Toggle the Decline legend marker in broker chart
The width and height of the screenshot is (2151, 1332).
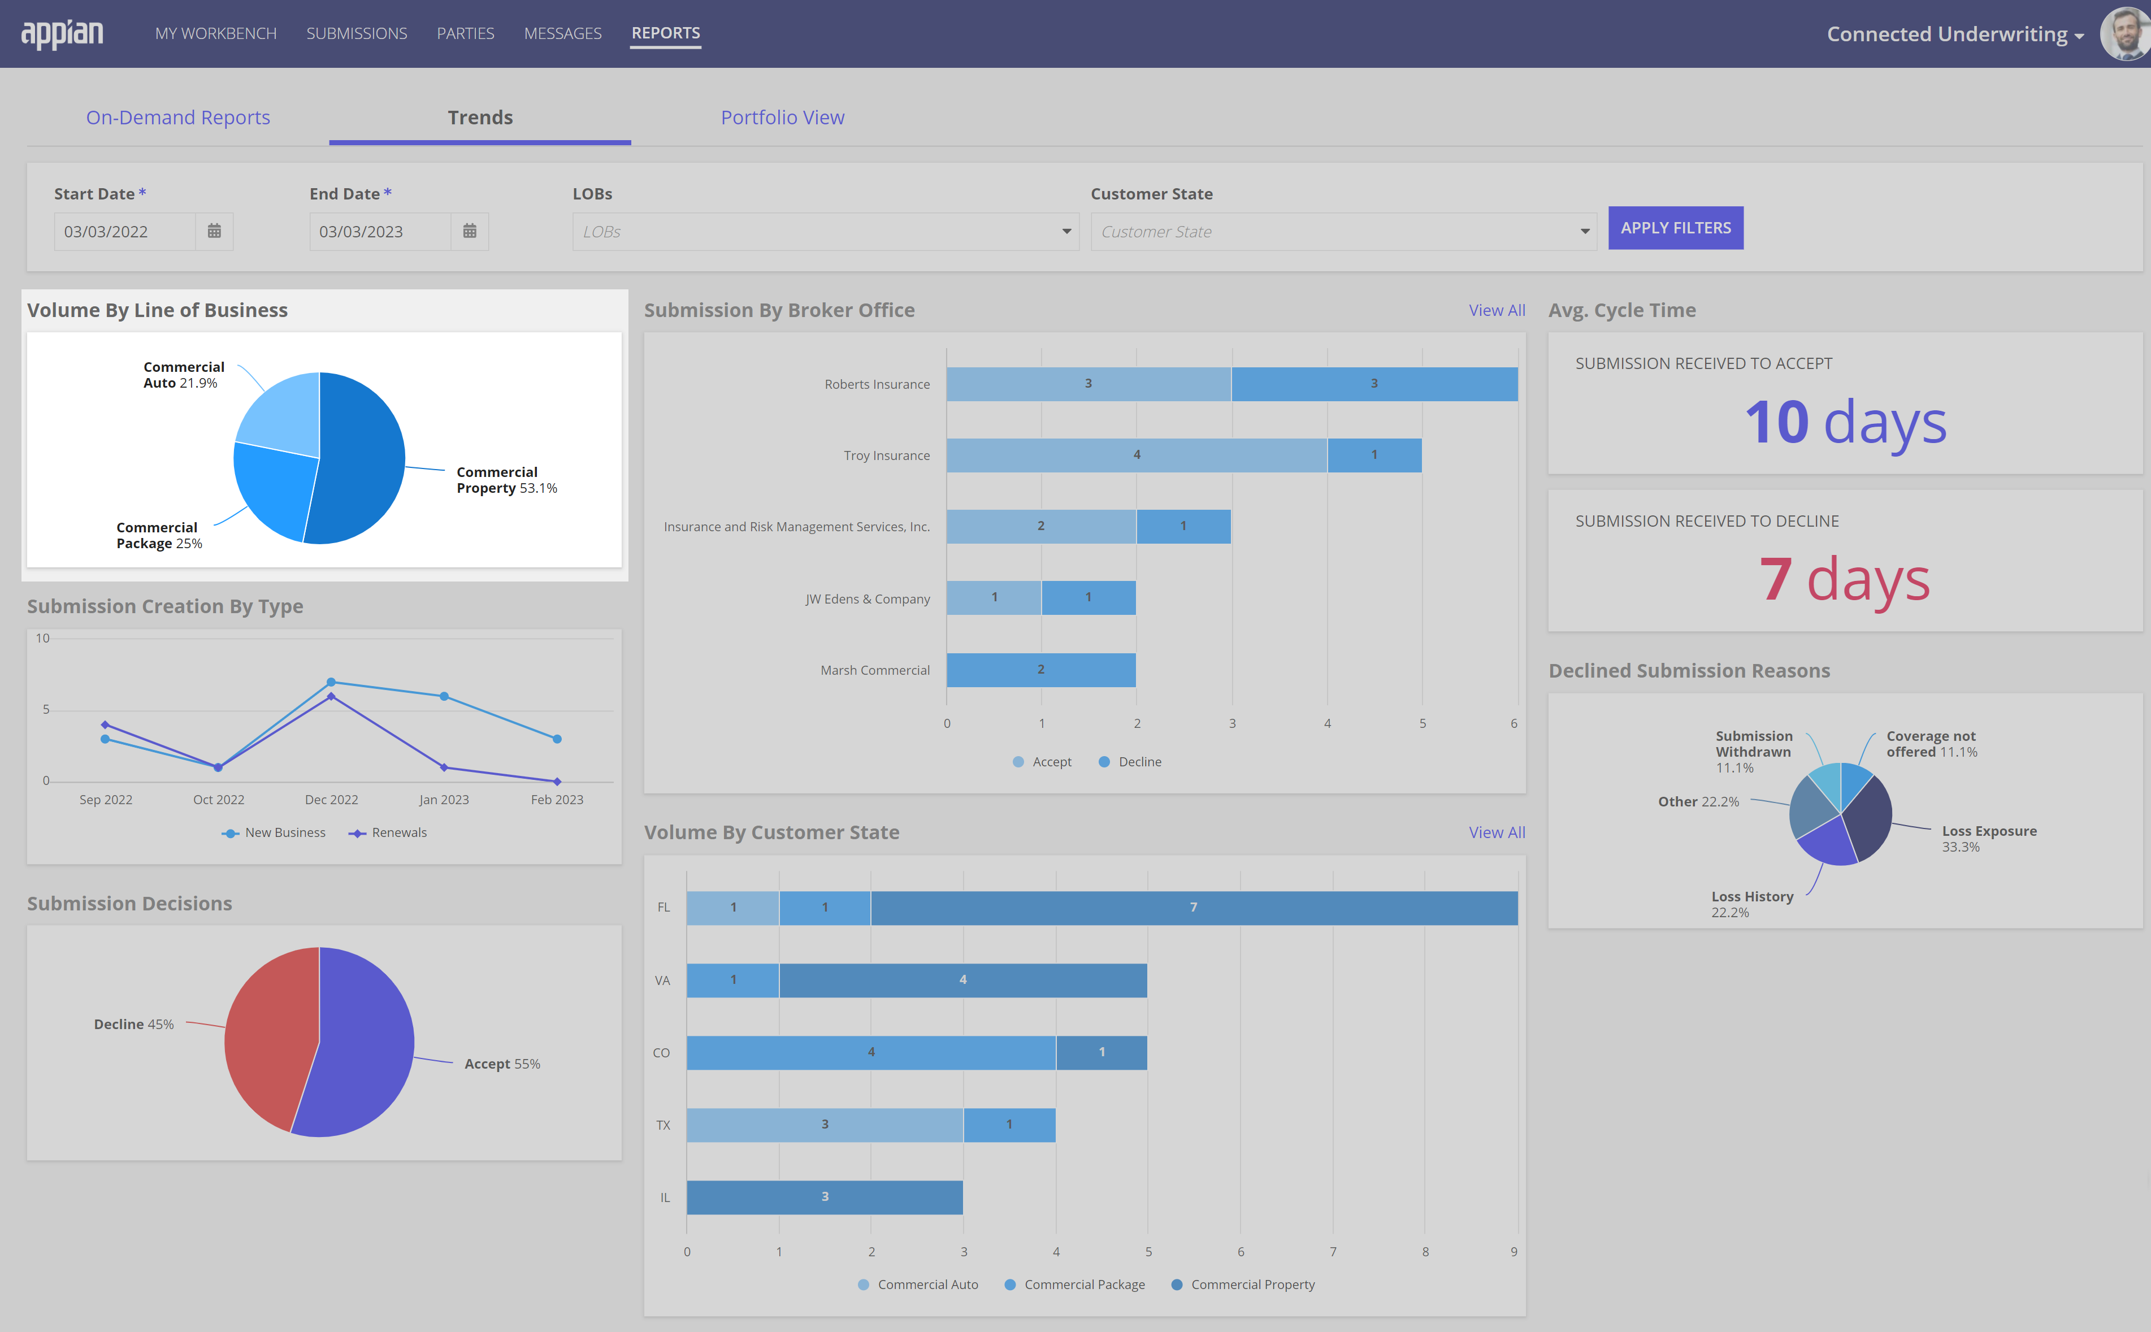click(x=1104, y=762)
